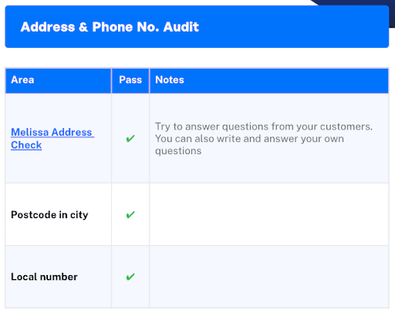
Task: Click the notes text about answering customer questions
Action: point(264,139)
